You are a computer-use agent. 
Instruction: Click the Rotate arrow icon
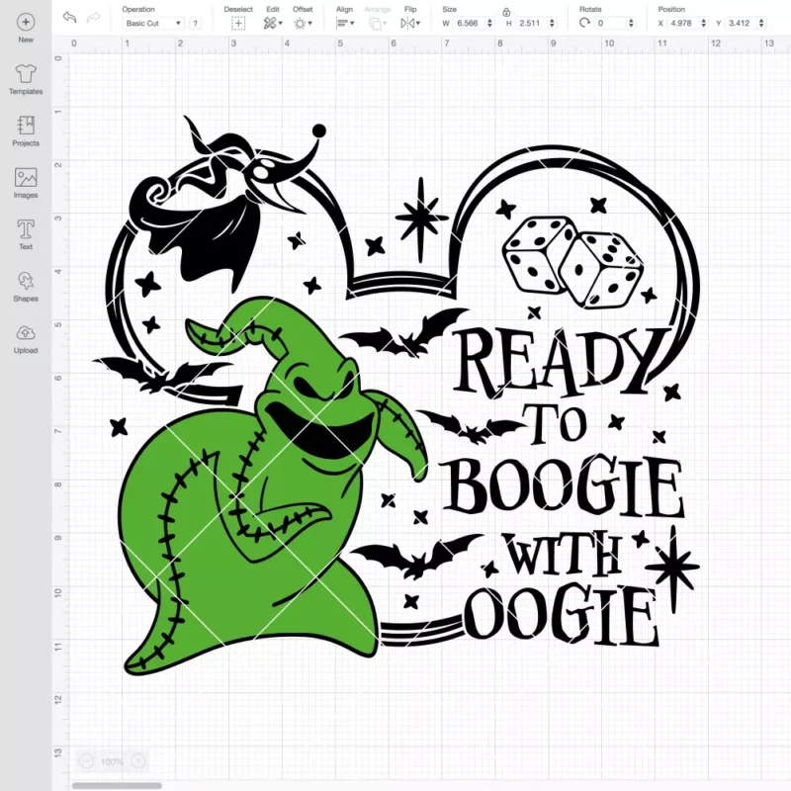point(584,23)
